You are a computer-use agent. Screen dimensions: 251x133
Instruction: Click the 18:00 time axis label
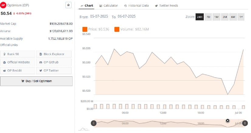point(201,113)
